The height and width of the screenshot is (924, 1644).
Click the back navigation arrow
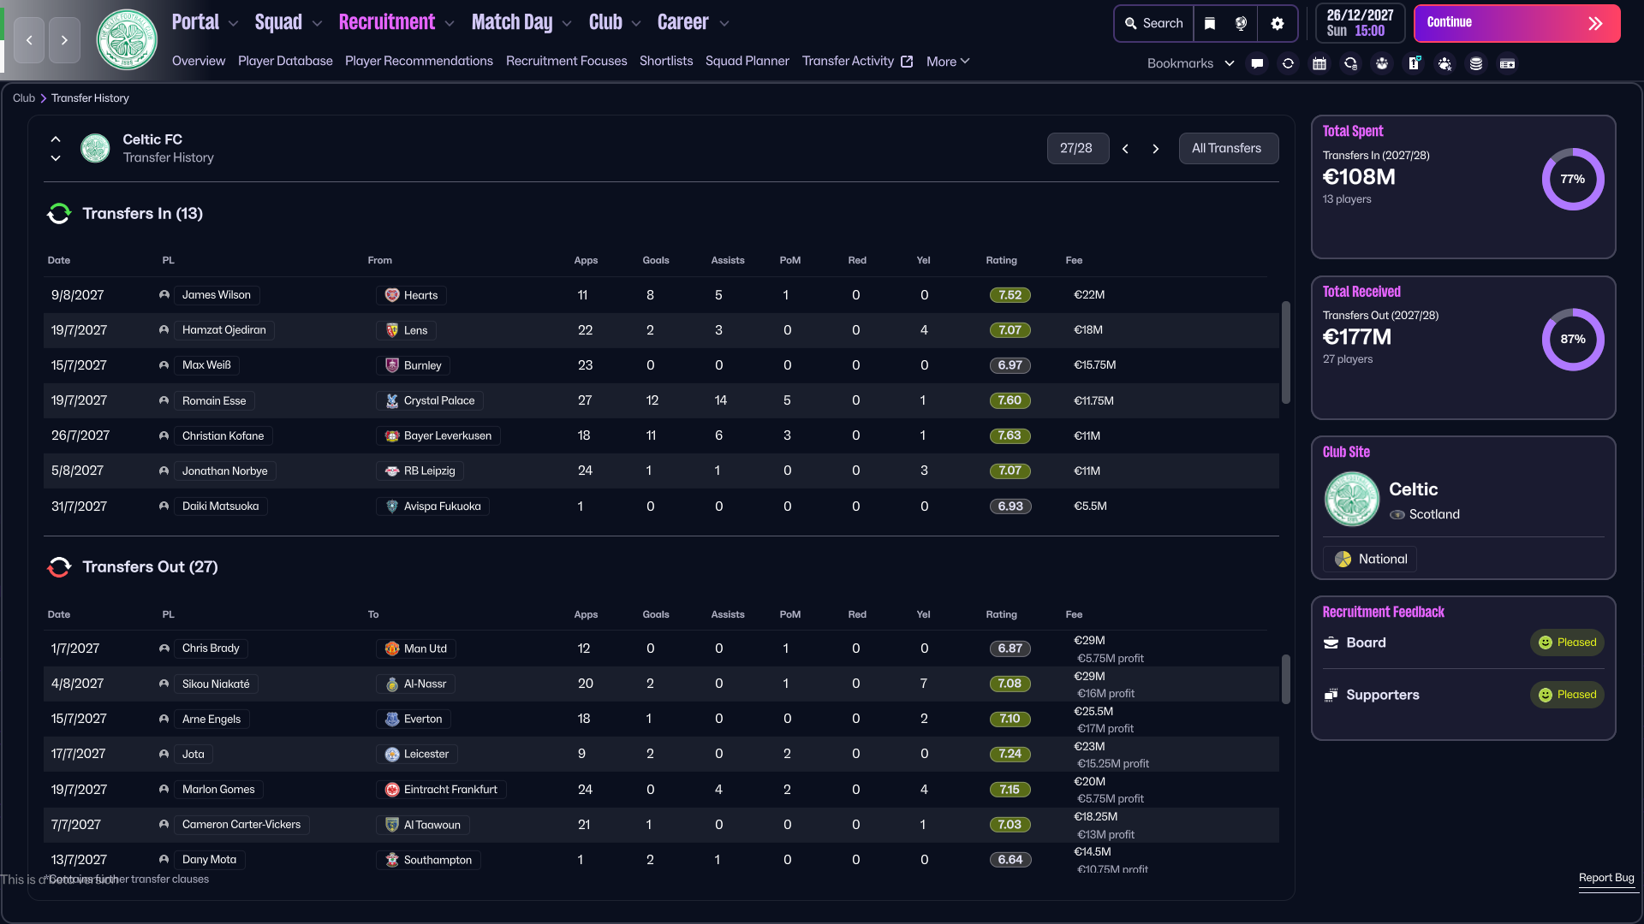(29, 39)
